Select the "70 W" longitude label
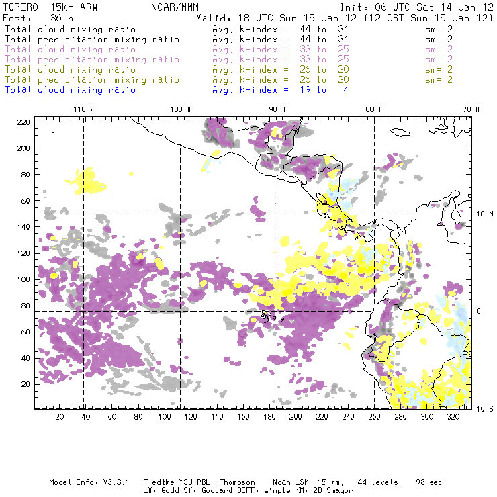The width and height of the screenshot is (497, 497). [471, 109]
